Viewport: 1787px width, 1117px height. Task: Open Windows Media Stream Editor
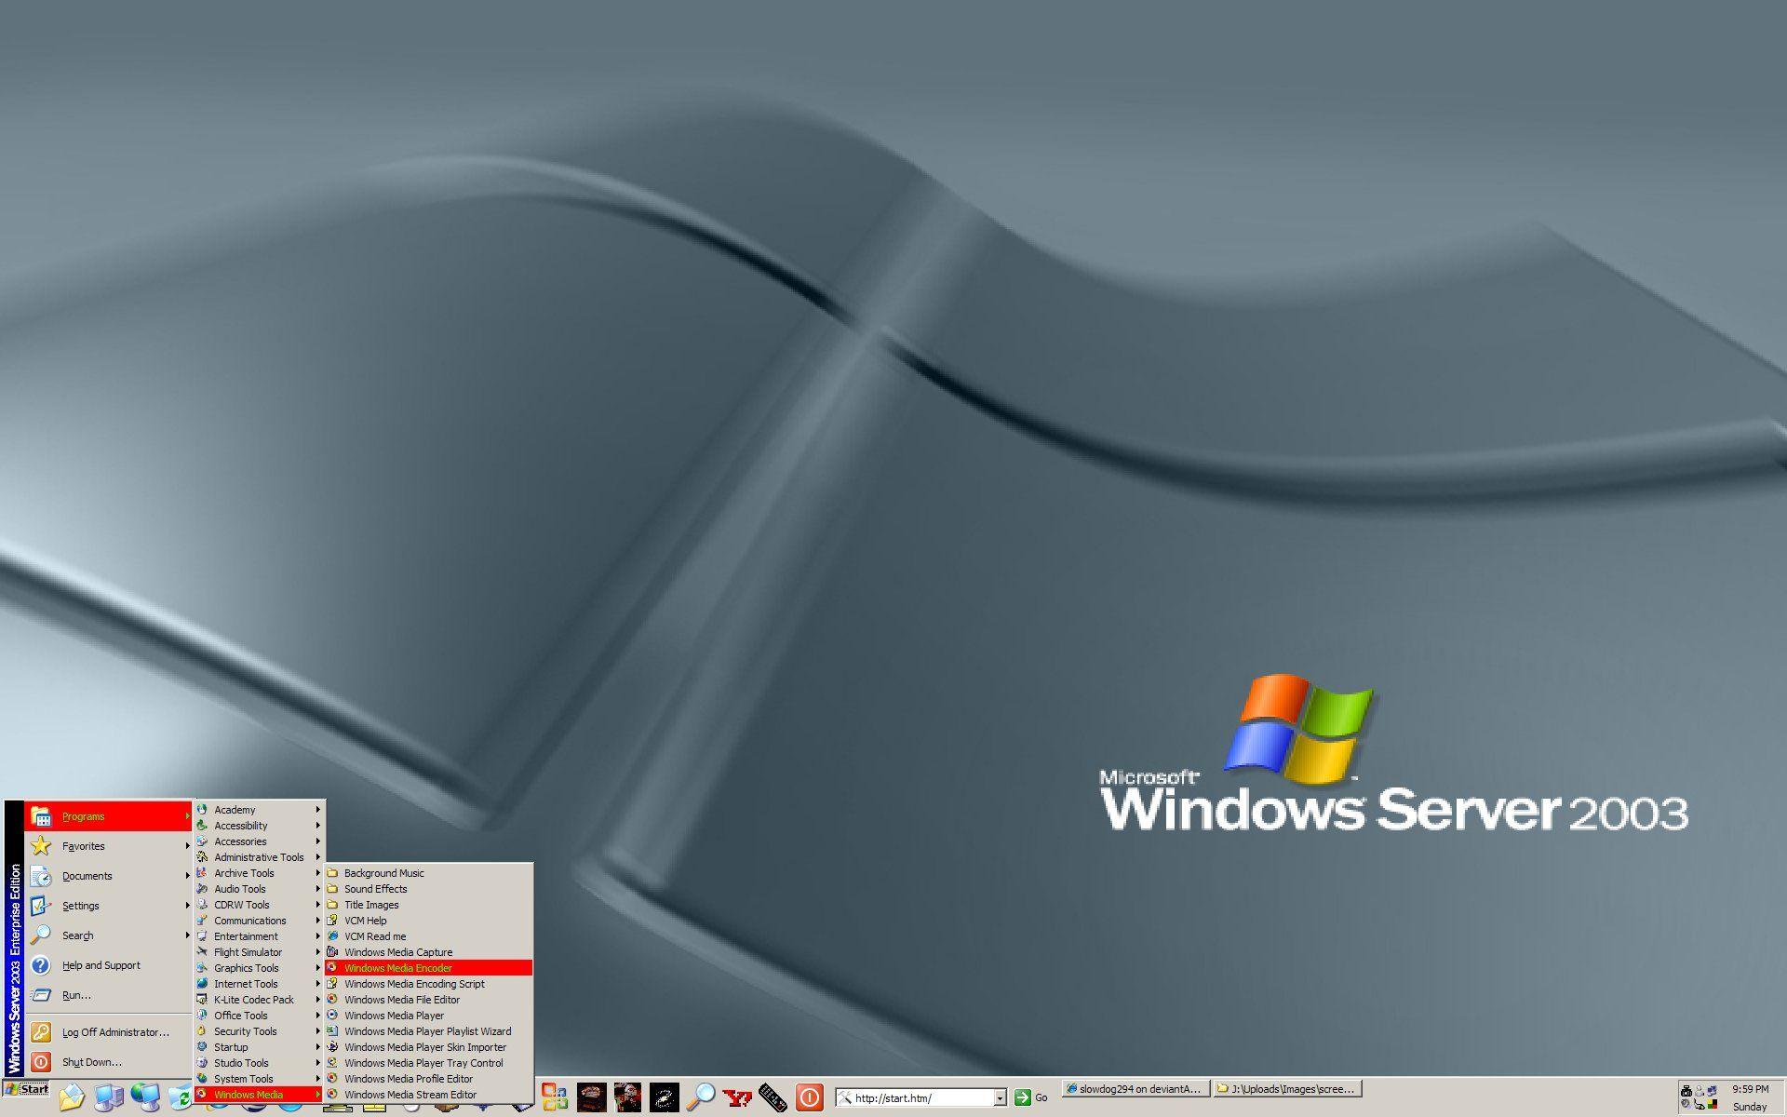(x=410, y=1094)
